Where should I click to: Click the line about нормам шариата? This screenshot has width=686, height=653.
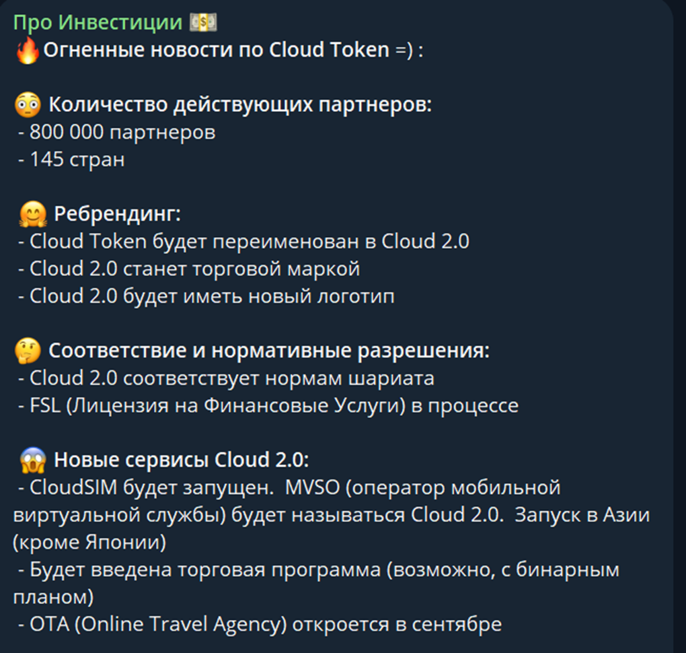pyautogui.click(x=230, y=378)
